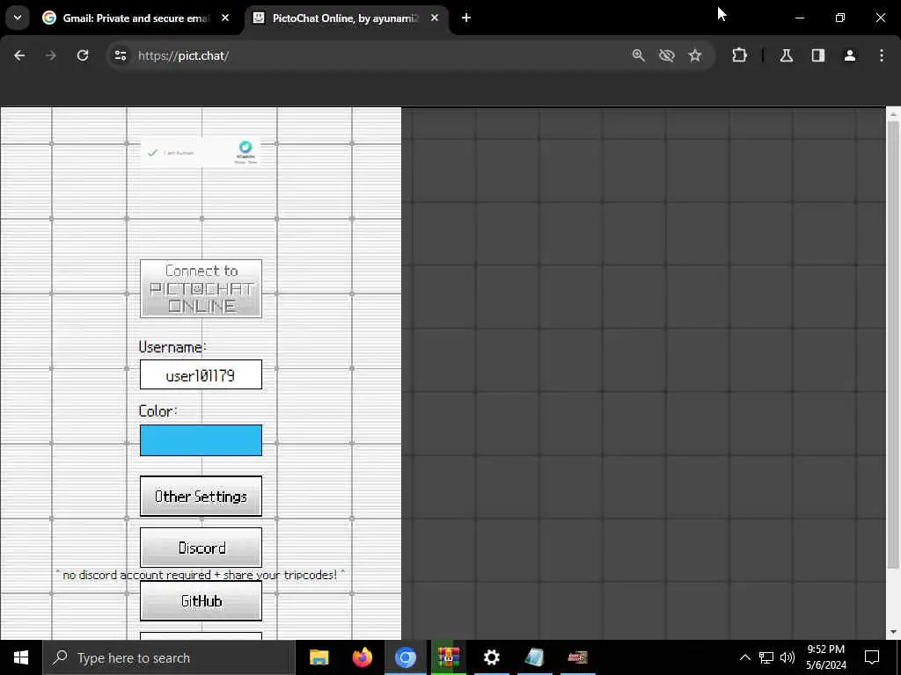Click the Username field with user101179
The width and height of the screenshot is (901, 675).
tap(201, 374)
